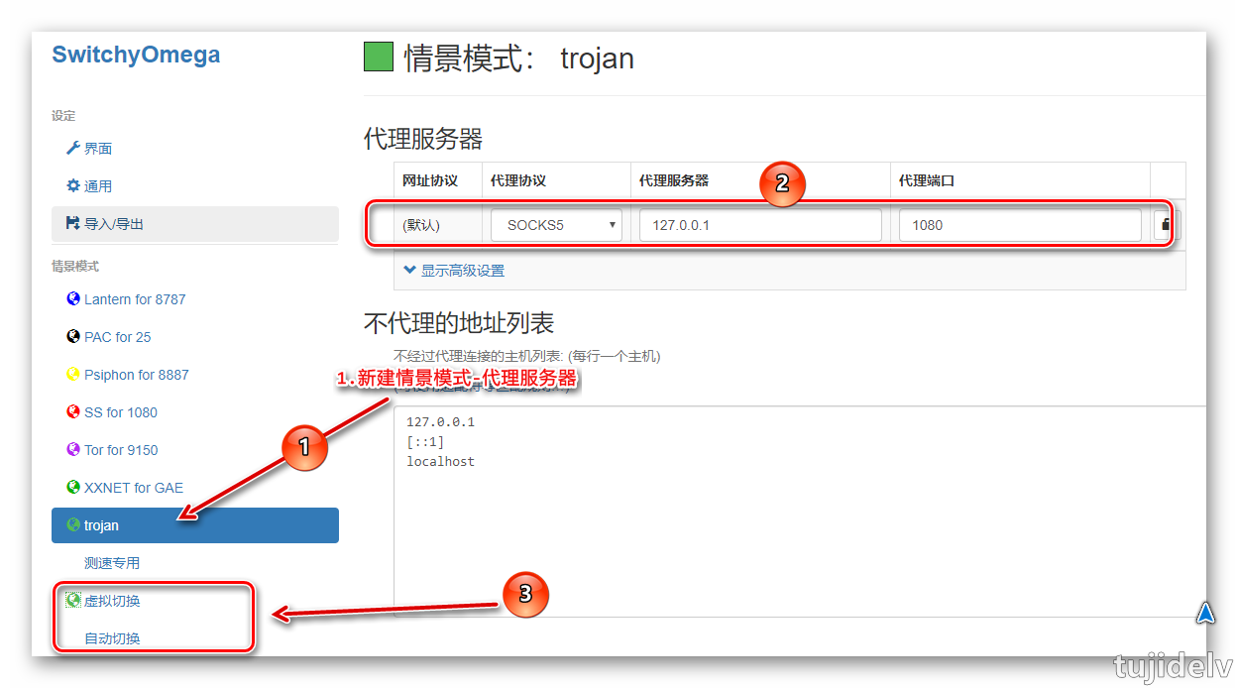The height and width of the screenshot is (688, 1238).
Task: Click the red globe icon of SS for 1080
Action: [x=72, y=411]
